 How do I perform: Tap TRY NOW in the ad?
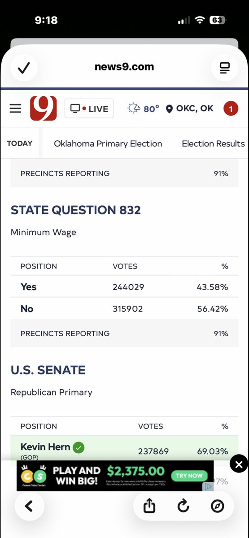tap(189, 476)
